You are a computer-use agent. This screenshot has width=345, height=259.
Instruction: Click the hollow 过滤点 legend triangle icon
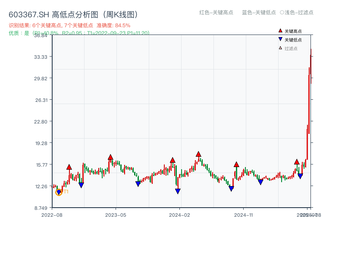tap(280, 48)
